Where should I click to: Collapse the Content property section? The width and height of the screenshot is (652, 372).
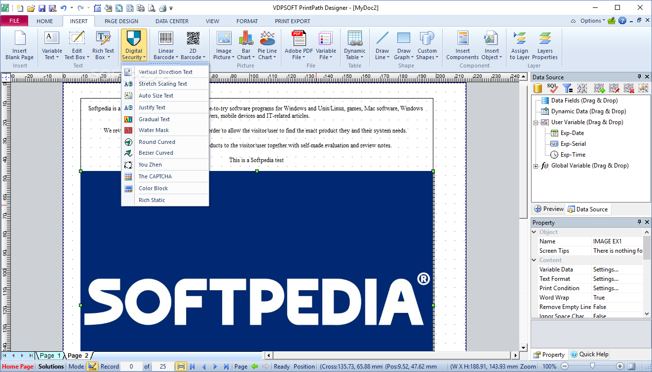pos(535,260)
